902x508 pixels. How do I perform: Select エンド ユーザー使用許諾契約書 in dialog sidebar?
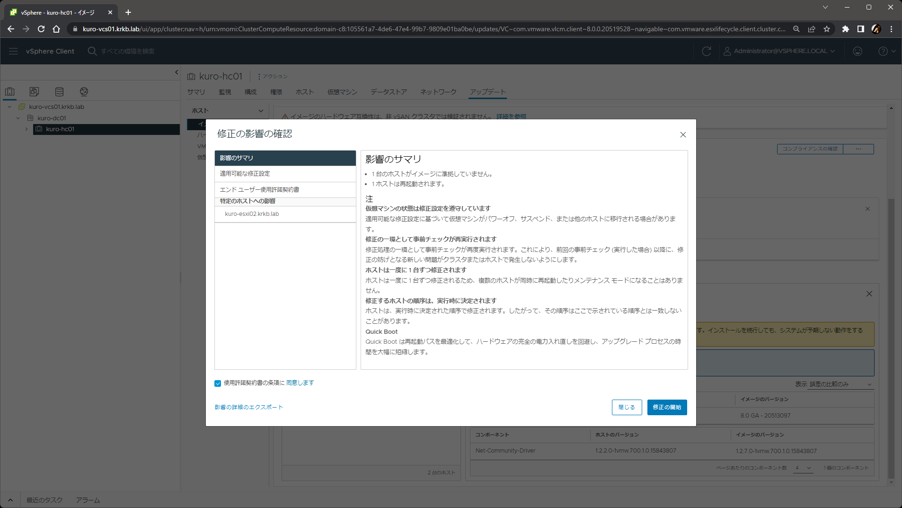tap(259, 190)
